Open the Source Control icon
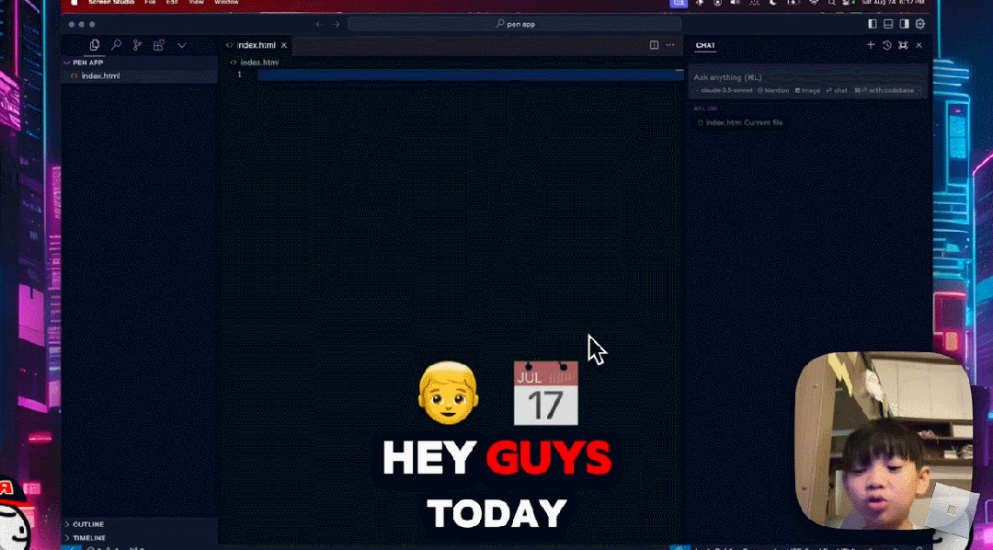 pos(137,45)
